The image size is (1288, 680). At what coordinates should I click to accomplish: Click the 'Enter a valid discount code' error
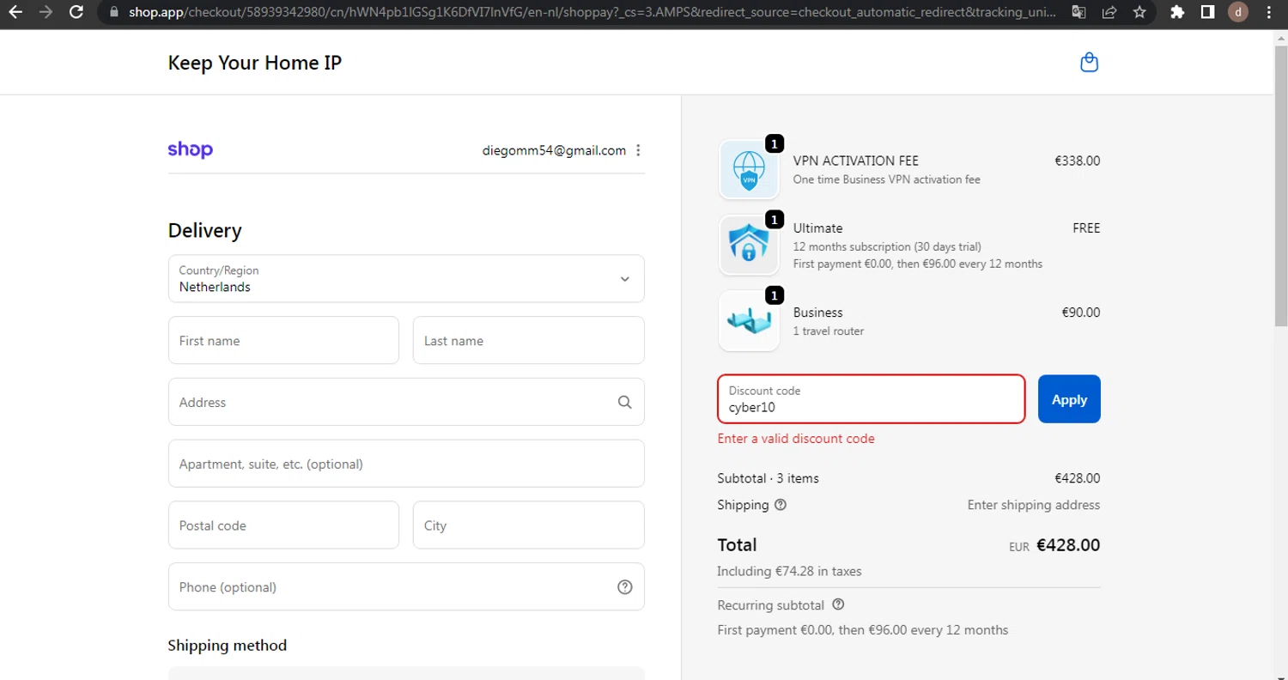click(796, 439)
